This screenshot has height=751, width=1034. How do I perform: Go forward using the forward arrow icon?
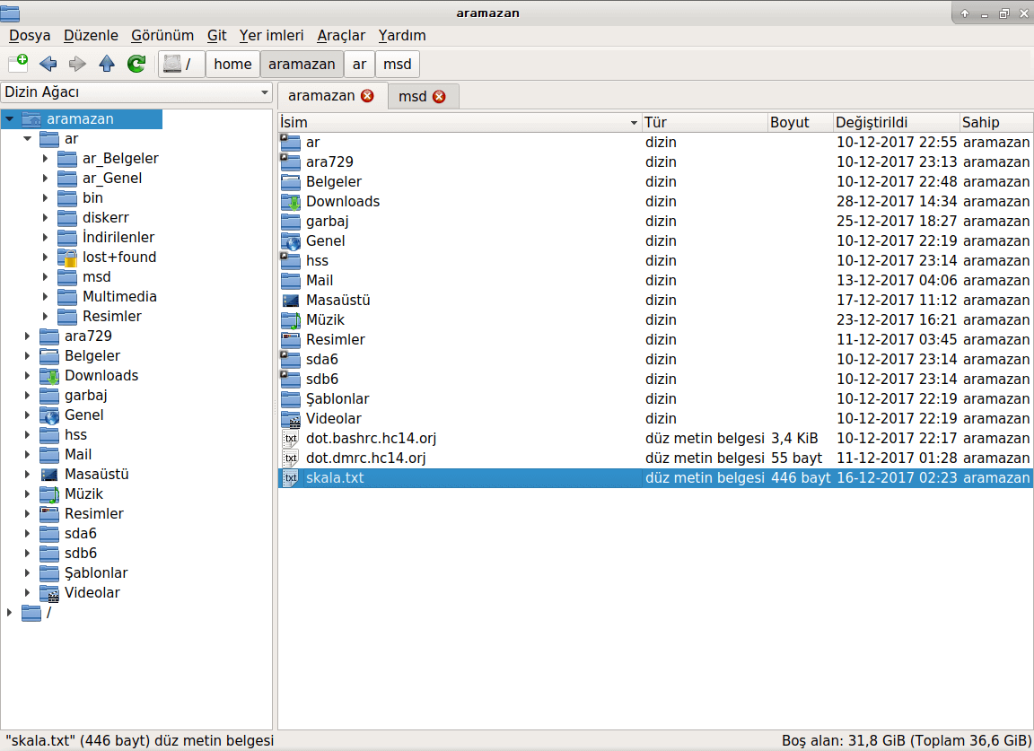[77, 64]
